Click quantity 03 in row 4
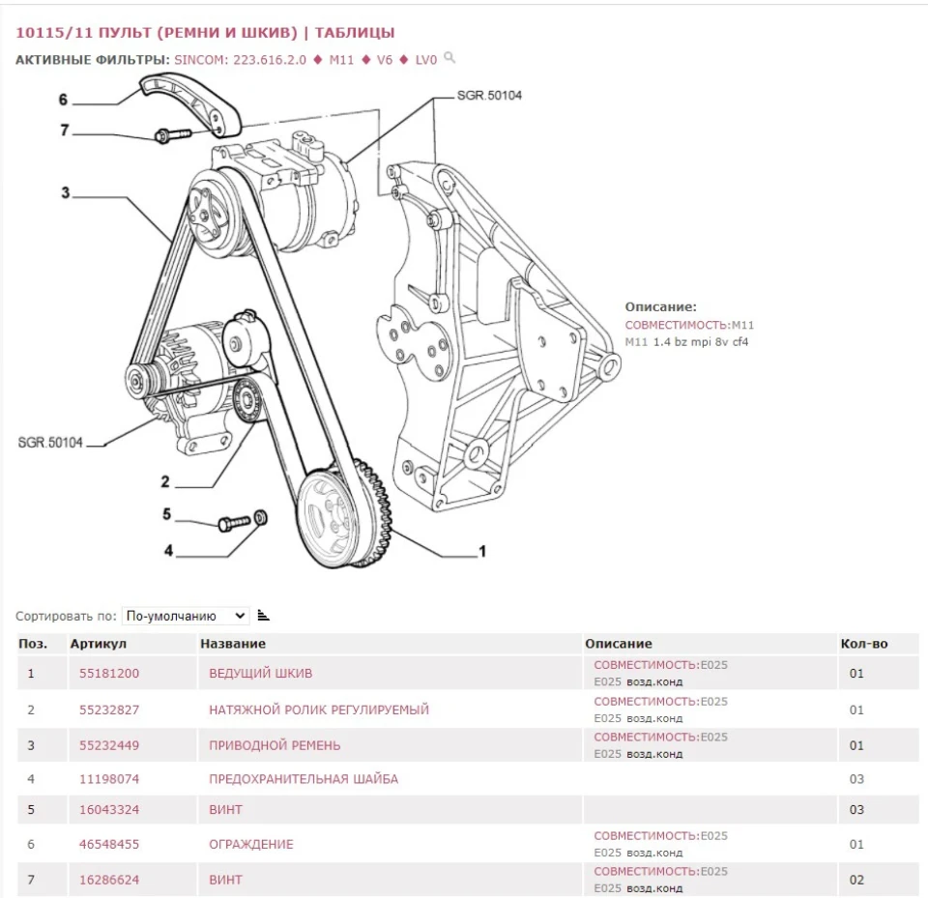The image size is (928, 898). coord(857,779)
